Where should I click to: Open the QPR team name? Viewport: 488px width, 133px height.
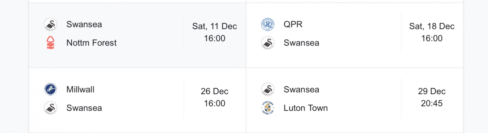293,24
